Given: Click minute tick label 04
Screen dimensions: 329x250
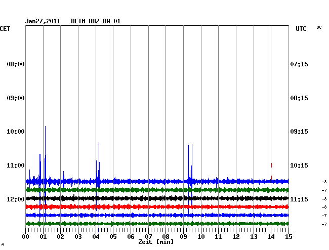Looking at the screenshot, I should tap(96, 237).
